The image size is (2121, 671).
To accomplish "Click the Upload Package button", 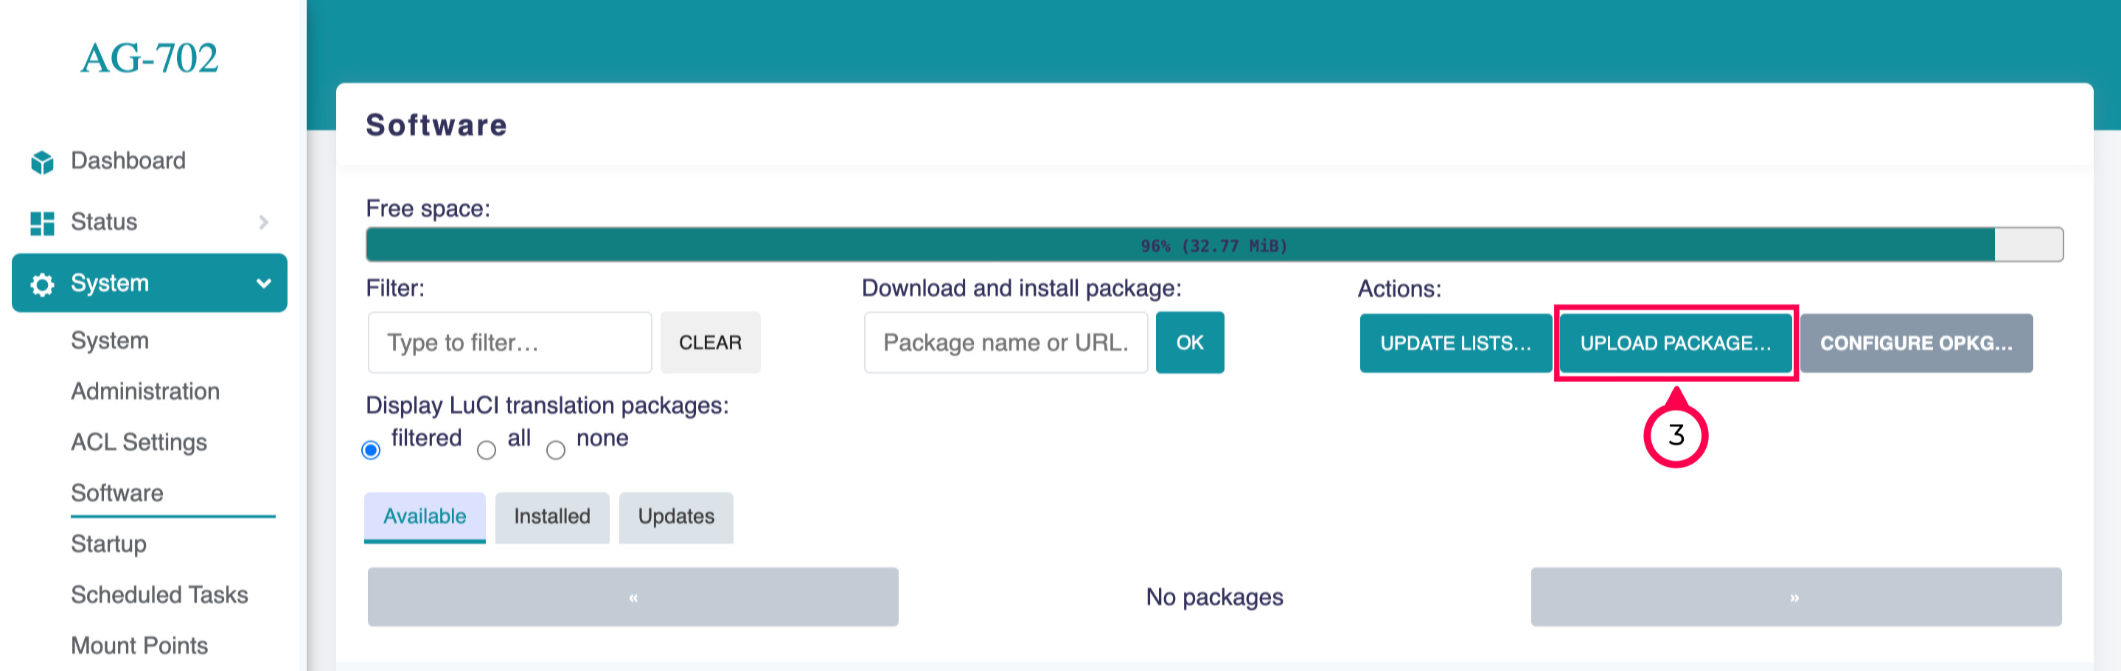I will coord(1676,344).
